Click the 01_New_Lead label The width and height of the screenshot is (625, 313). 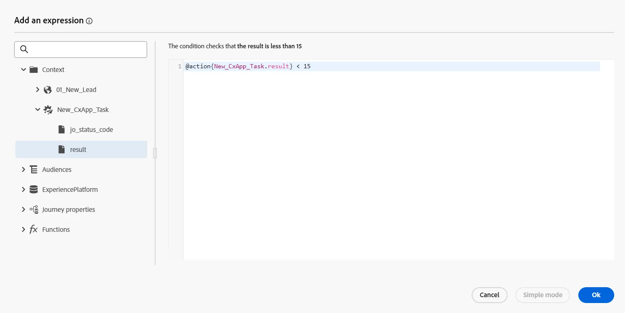(76, 89)
